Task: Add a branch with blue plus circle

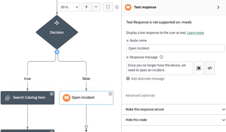Action: click(x=57, y=52)
